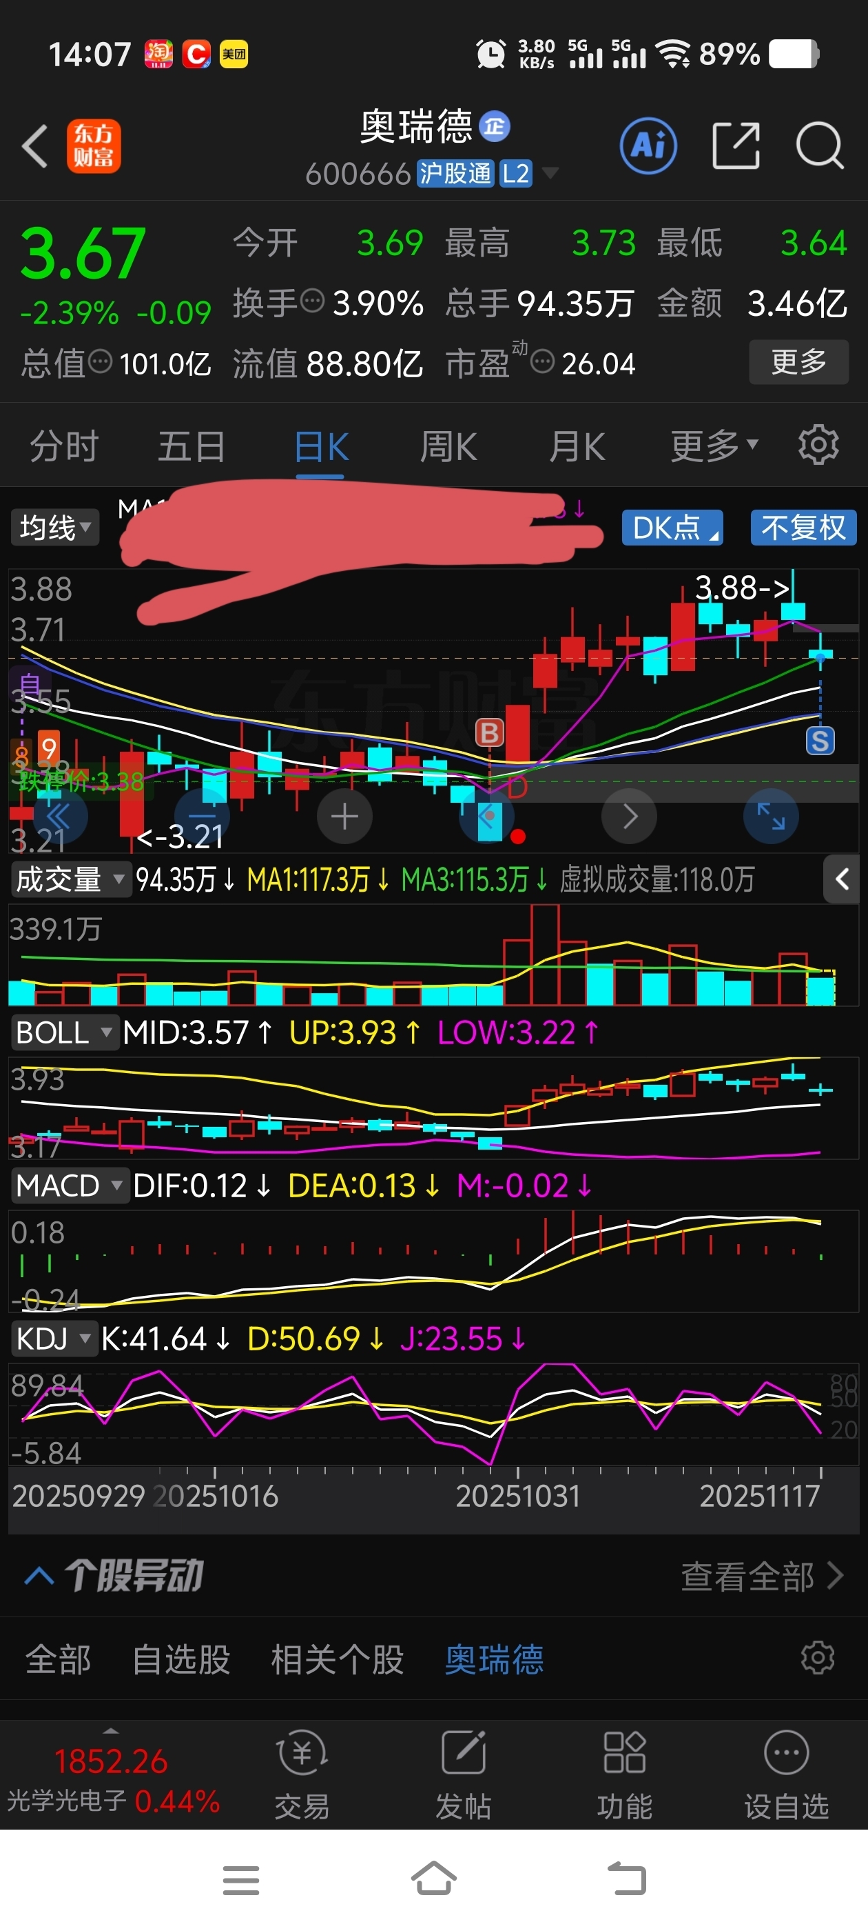Viewport: 868px width, 1931px height.
Task: Open 个股异动 settings gear
Action: 817,1657
